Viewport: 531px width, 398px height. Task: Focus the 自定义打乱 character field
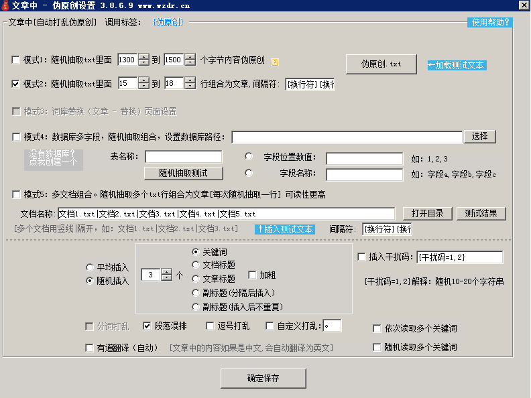coord(332,326)
